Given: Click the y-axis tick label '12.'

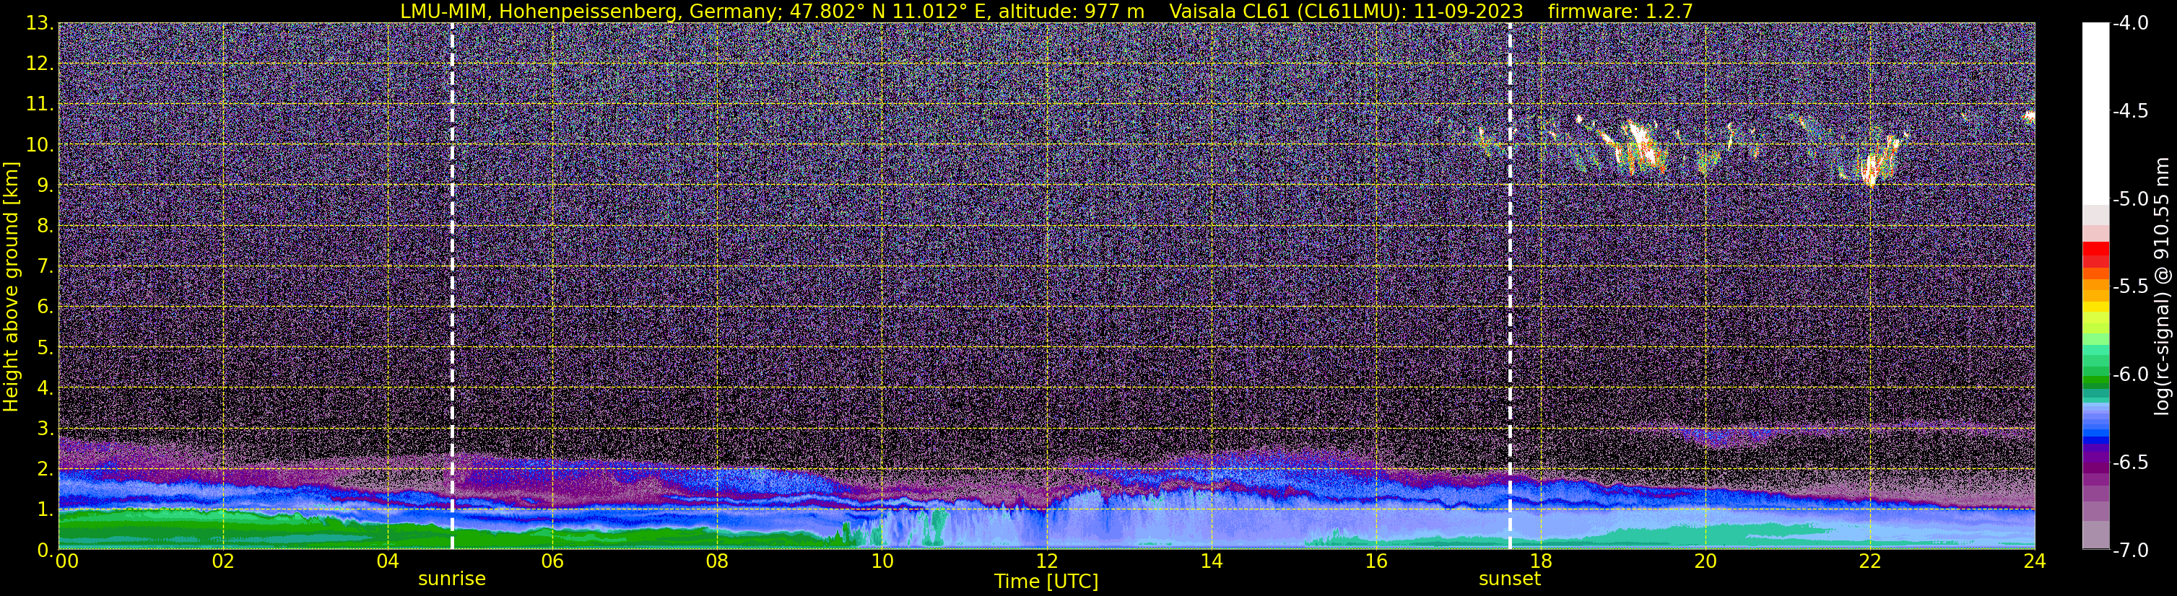Looking at the screenshot, I should pyautogui.click(x=40, y=64).
